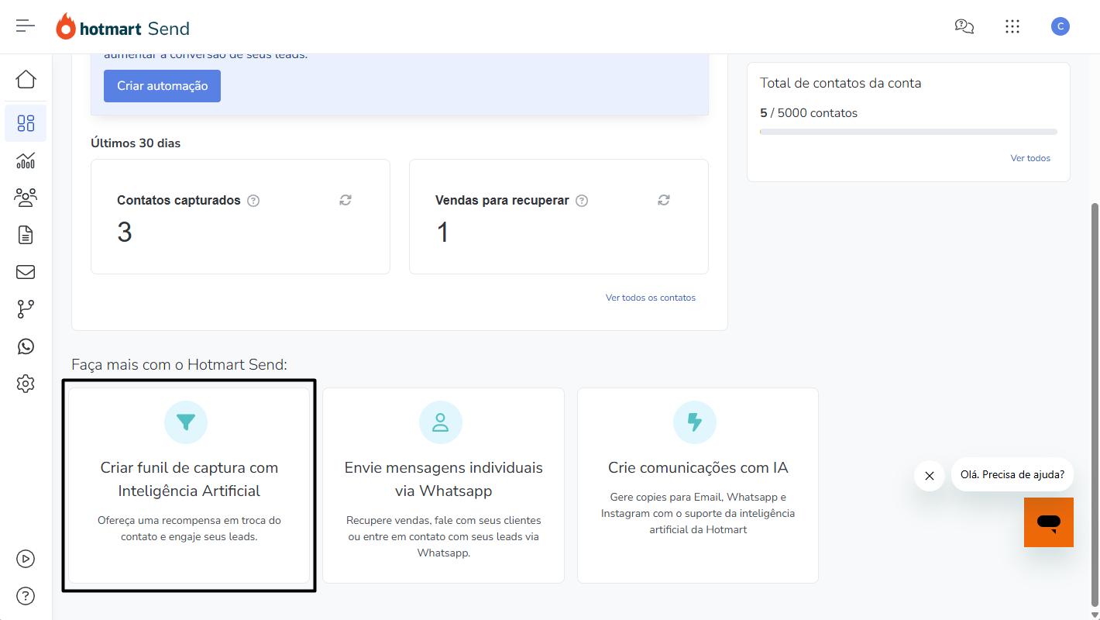Open the apps grid launcher menu

tap(1012, 26)
